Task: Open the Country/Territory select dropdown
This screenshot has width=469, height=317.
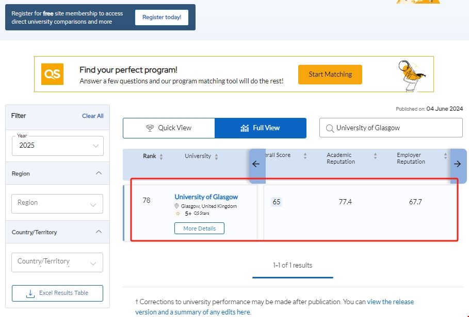Action: (x=57, y=262)
